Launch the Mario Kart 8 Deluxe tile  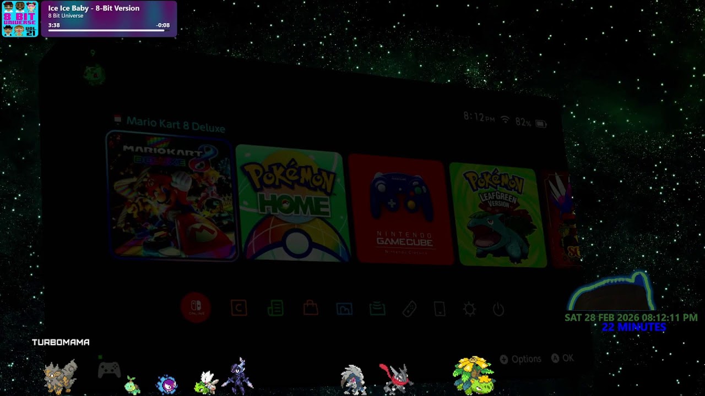pos(172,195)
